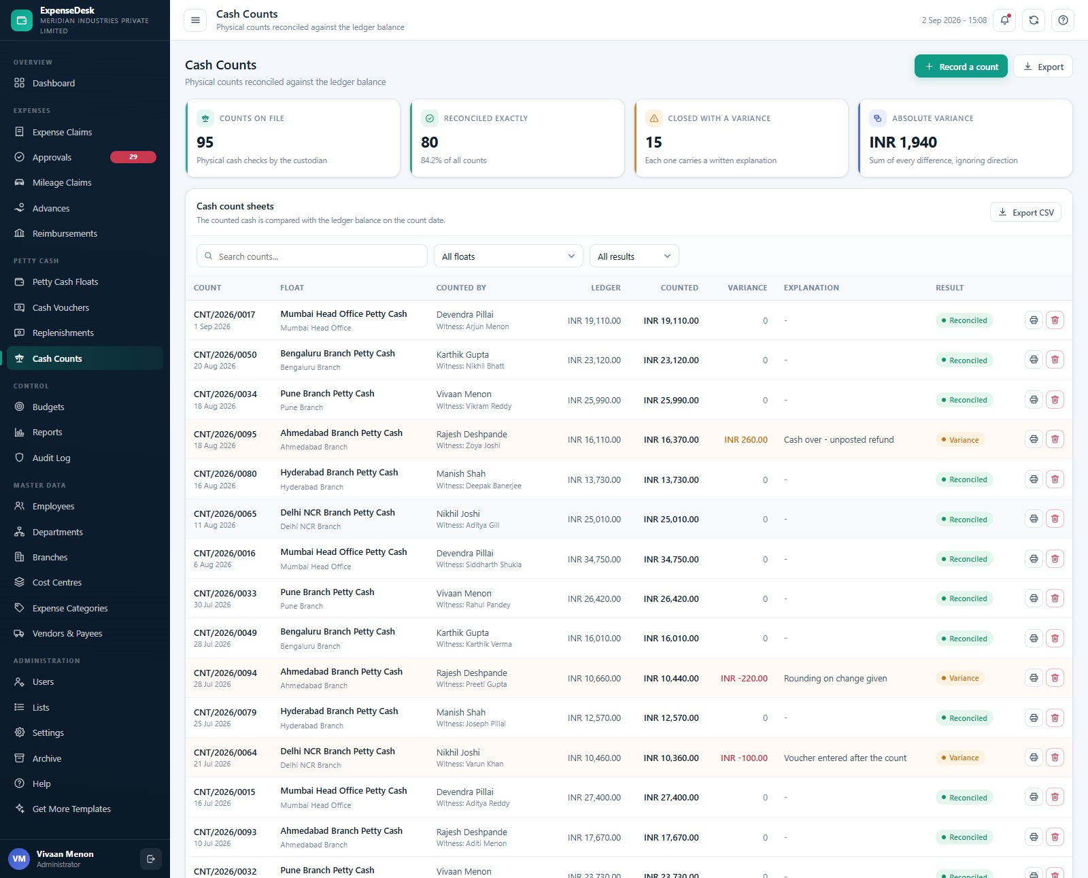Print count sheet CNT/2026/0065
1088x878 pixels.
point(1034,519)
